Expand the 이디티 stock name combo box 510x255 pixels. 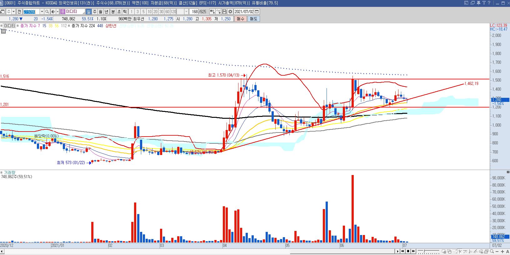[x=73, y=12]
